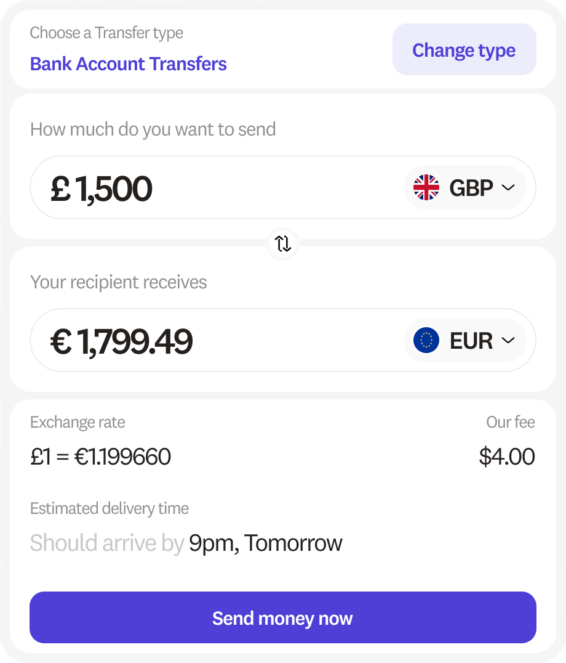The image size is (566, 663).
Task: Select the Bank Account Transfers link
Action: pos(129,64)
